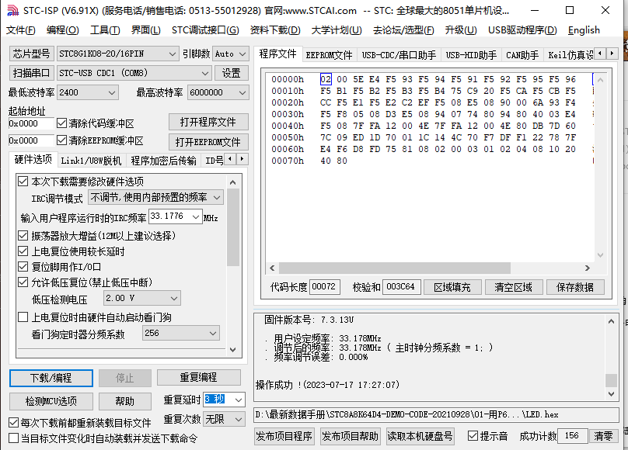Toggle 提示音 checkbox

[473, 435]
